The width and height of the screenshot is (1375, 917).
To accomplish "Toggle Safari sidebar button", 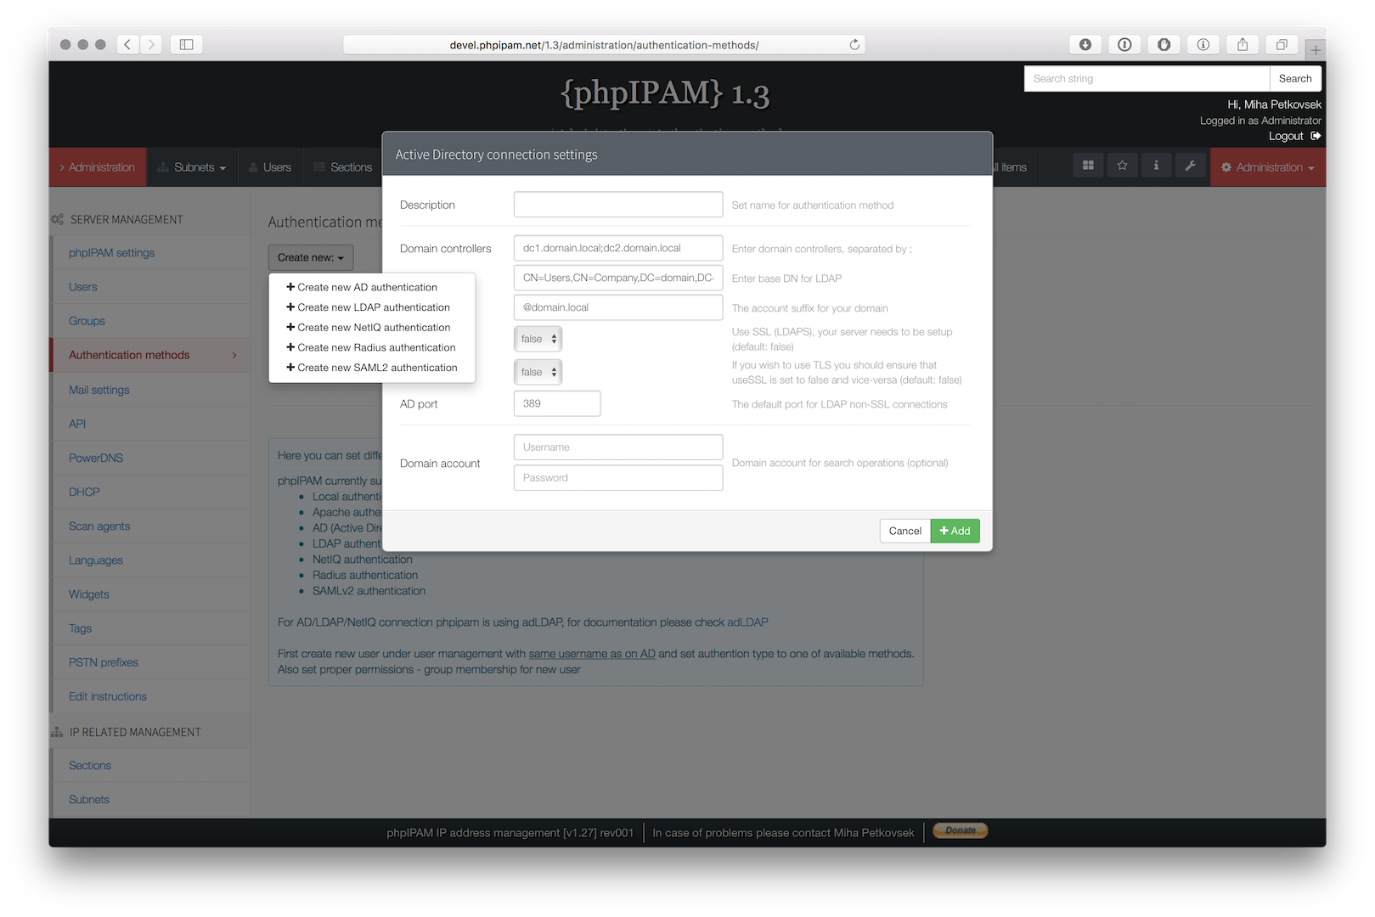I will 186,44.
